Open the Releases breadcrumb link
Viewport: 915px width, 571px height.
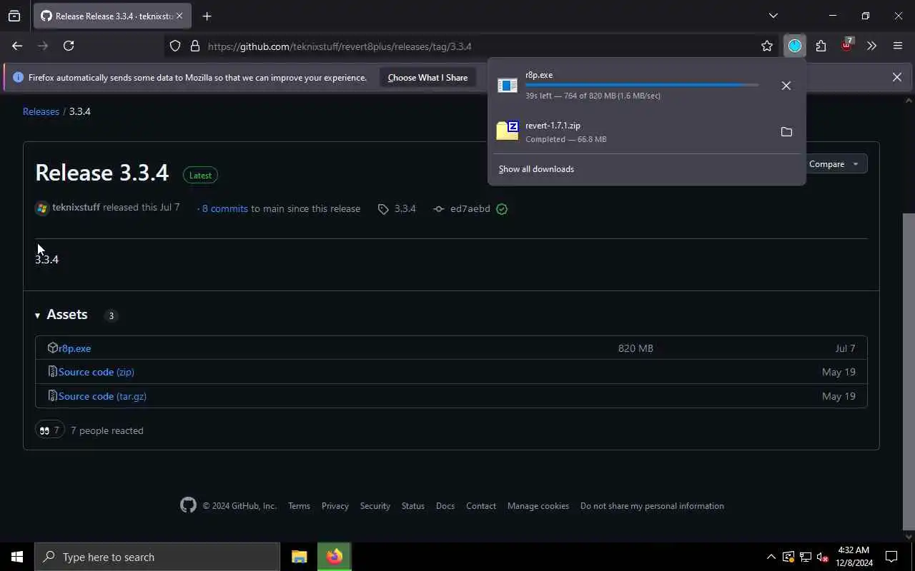(41, 111)
